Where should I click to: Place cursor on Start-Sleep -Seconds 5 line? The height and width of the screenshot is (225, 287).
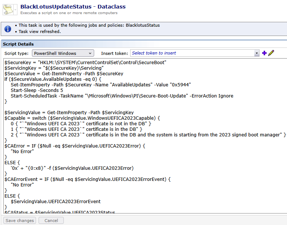click(x=37, y=90)
